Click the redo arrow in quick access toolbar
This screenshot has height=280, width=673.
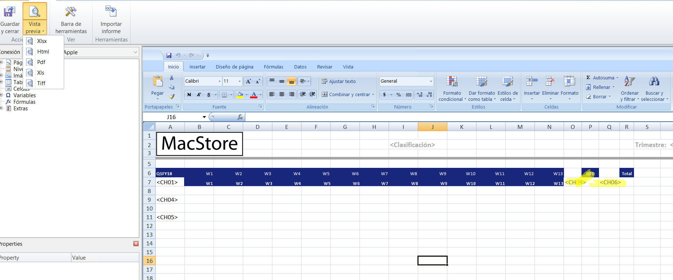click(192, 55)
